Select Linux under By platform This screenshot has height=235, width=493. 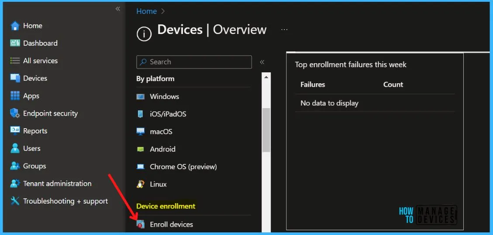click(158, 184)
